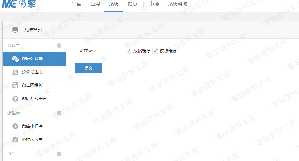This screenshot has height=161, width=299.
Task: Open the 市场 navigation tab
Action: pyautogui.click(x=154, y=4)
